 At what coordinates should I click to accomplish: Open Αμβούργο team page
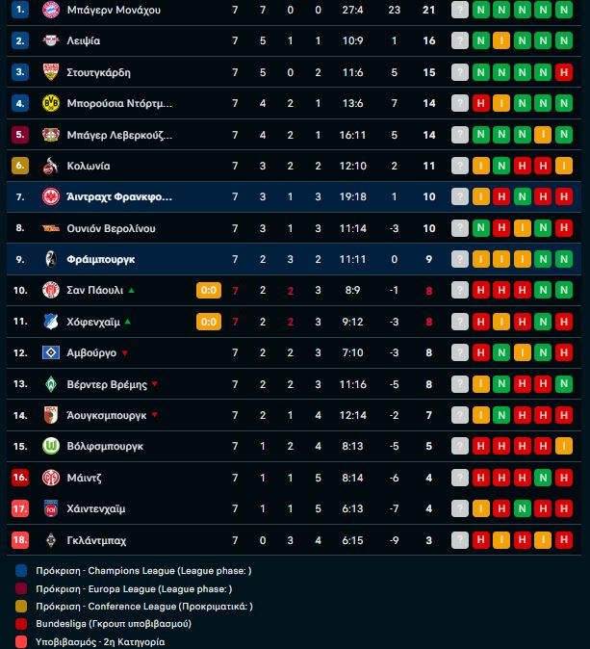click(x=92, y=353)
